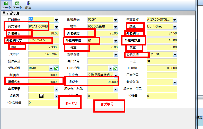Click refresh icon beside FOB币种 field
The image size is (203, 129).
coord(115,68)
